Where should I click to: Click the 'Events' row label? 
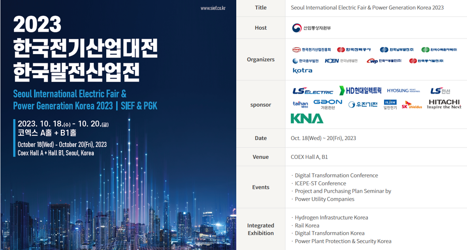(x=261, y=187)
